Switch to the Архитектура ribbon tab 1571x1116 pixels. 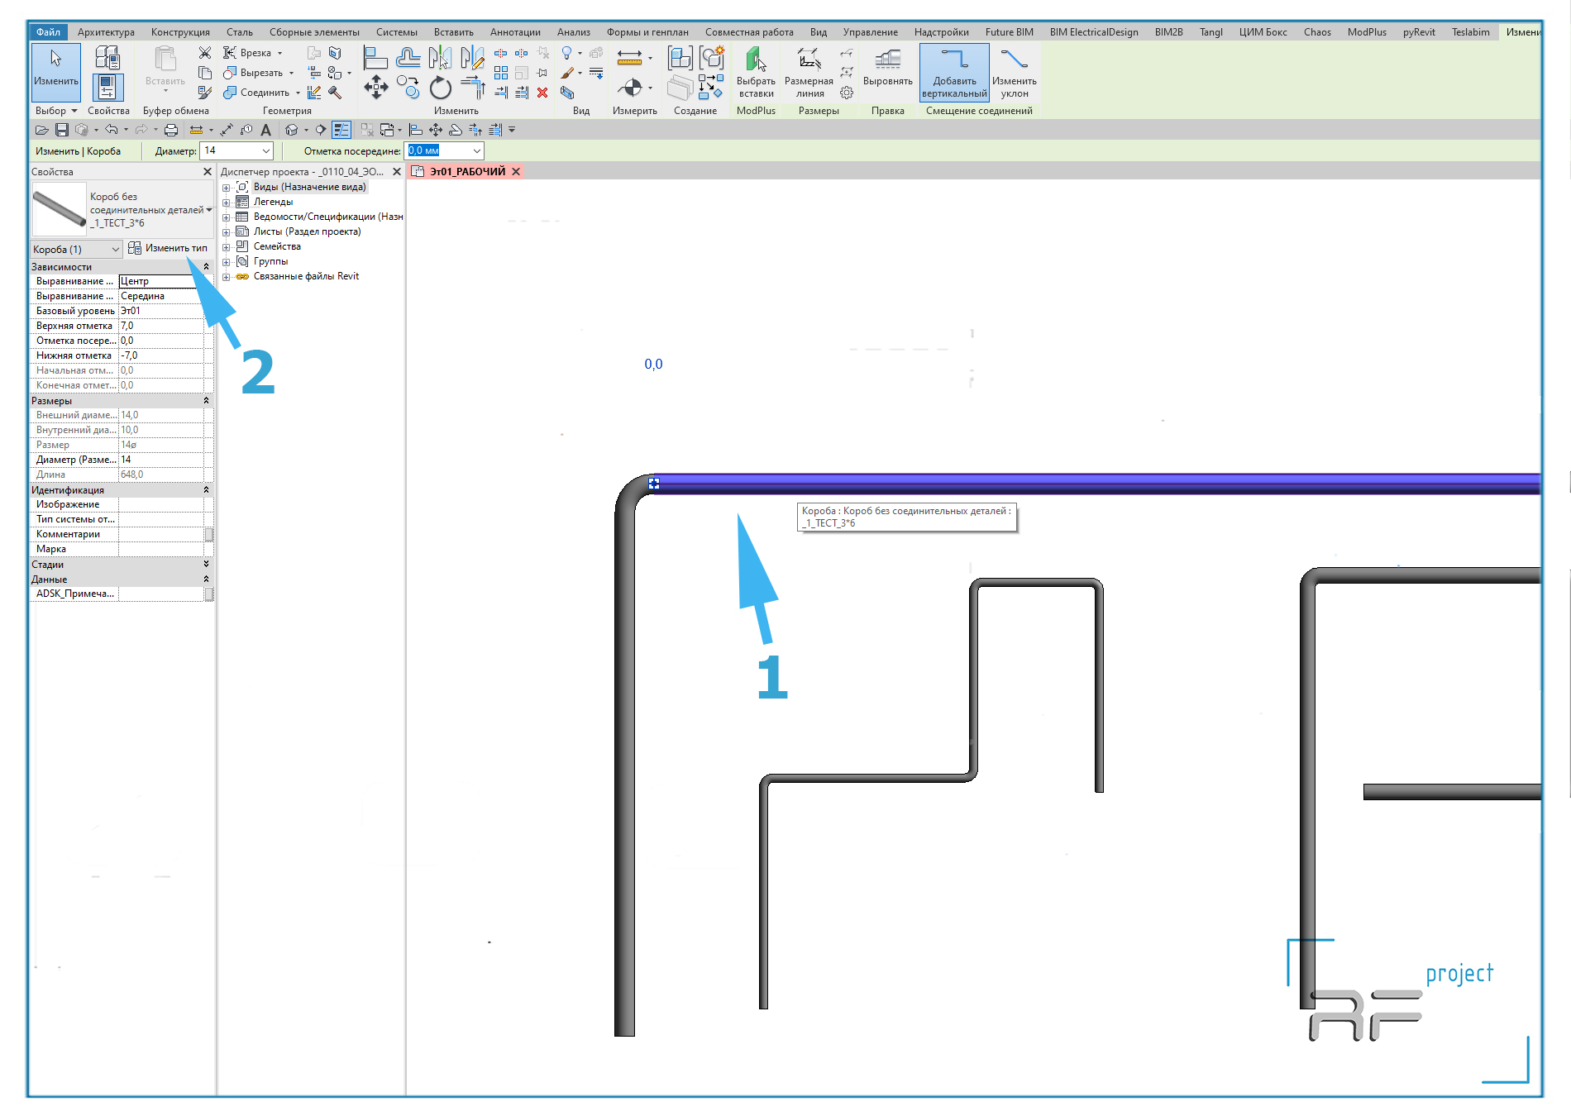coord(106,32)
